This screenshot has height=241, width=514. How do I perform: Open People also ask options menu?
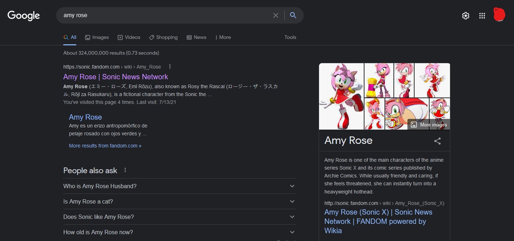(x=125, y=170)
